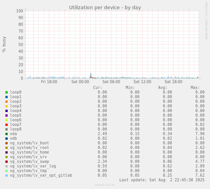Click the 'Sat 18:00' time axis label
Image resolution: width=210 pixels, height=189 pixels.
[x=174, y=82]
